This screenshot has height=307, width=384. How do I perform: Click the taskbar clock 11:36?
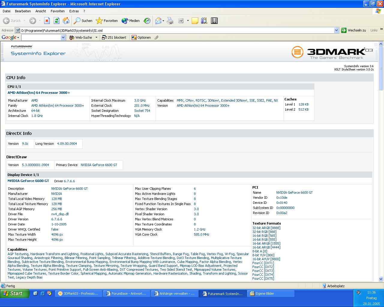pos(371,292)
